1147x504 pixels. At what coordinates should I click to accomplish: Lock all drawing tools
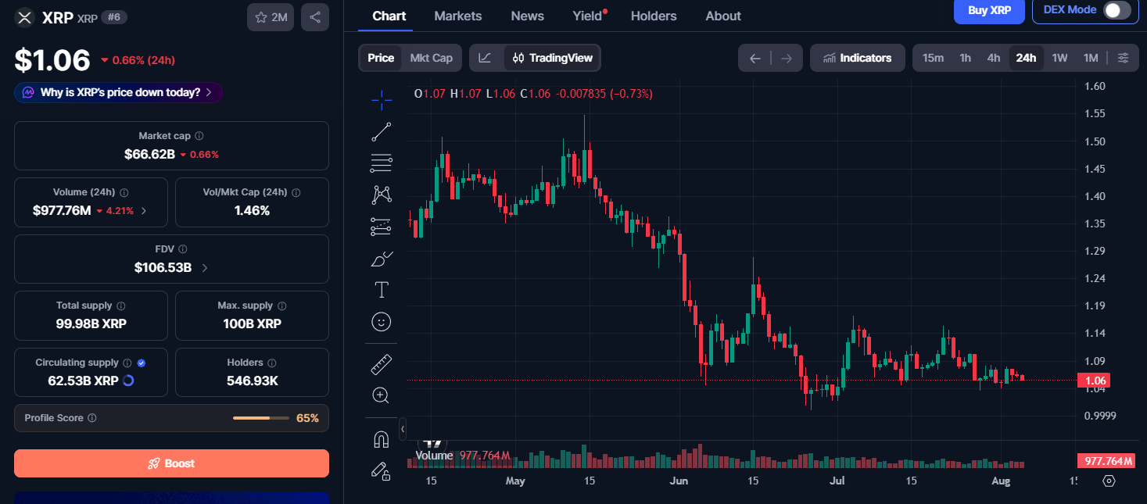point(382,470)
